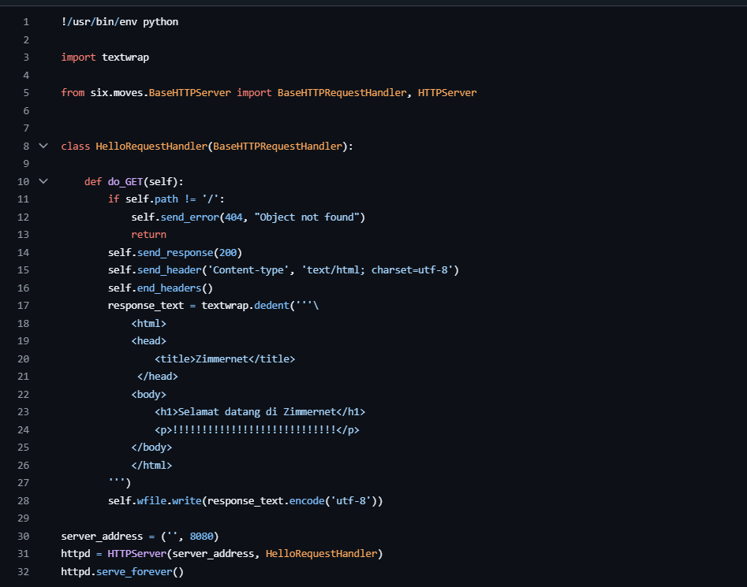Click the 'end_headers' method call
This screenshot has height=587, width=747.
(169, 288)
